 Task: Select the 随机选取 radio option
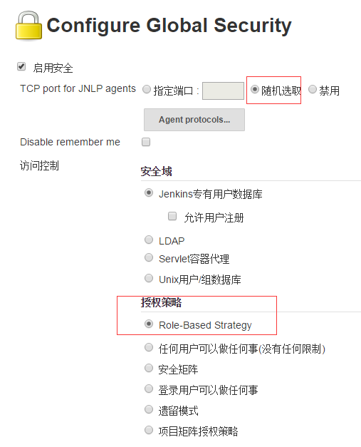254,90
